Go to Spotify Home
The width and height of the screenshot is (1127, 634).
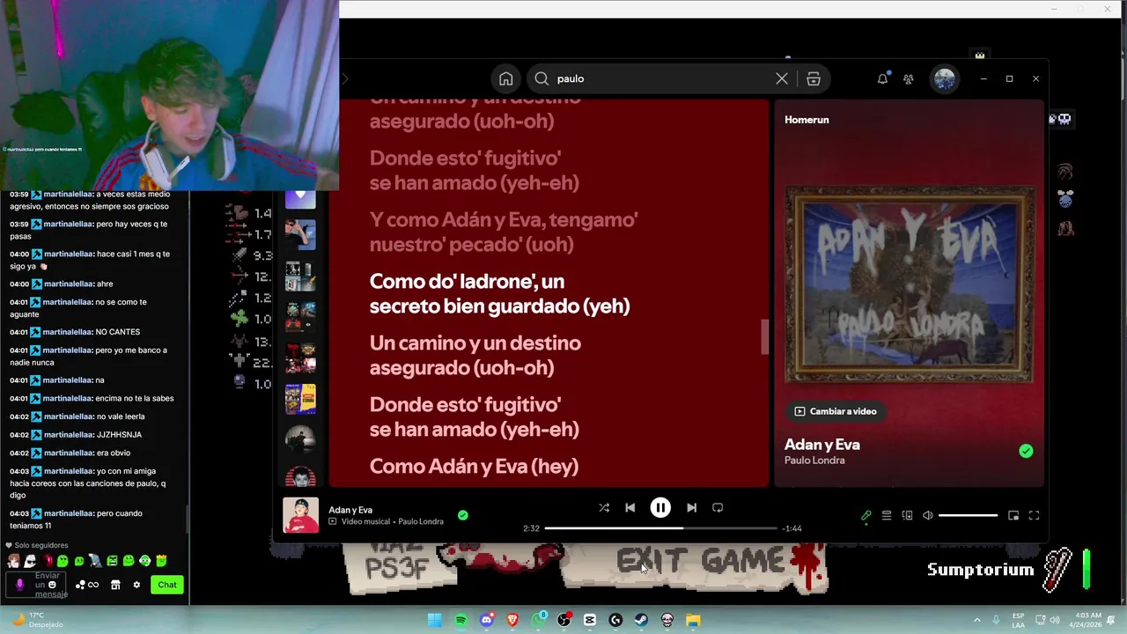(505, 78)
